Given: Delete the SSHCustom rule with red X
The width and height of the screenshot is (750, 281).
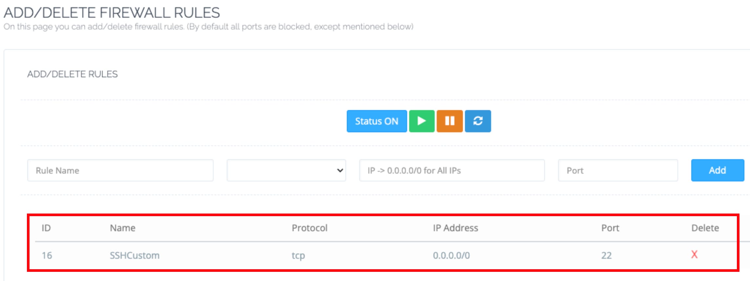Looking at the screenshot, I should [x=694, y=254].
